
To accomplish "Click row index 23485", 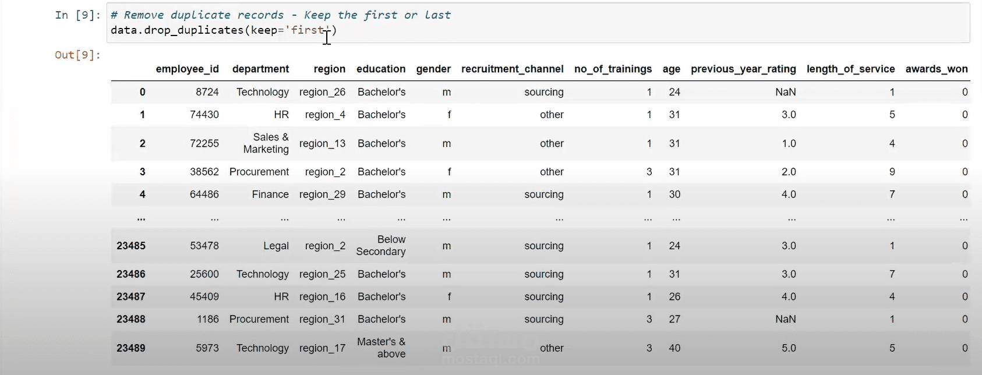I will click(x=131, y=246).
